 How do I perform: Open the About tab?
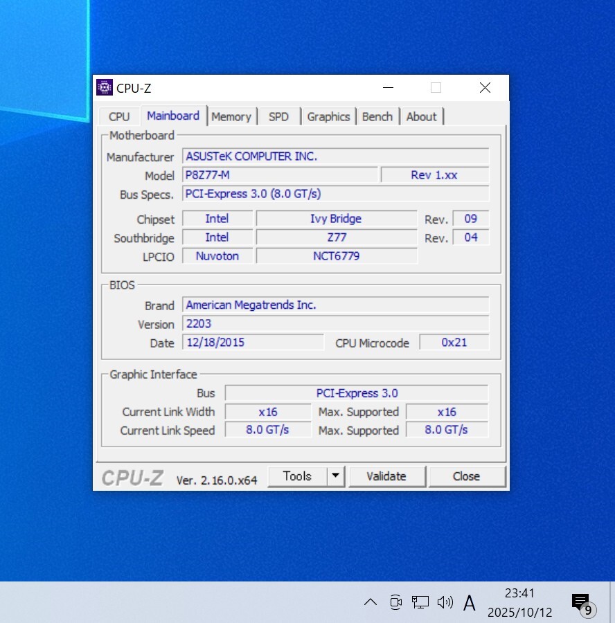click(421, 117)
